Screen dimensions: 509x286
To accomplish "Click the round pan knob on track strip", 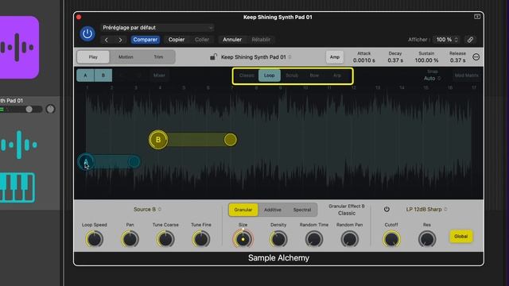I will 50,109.
